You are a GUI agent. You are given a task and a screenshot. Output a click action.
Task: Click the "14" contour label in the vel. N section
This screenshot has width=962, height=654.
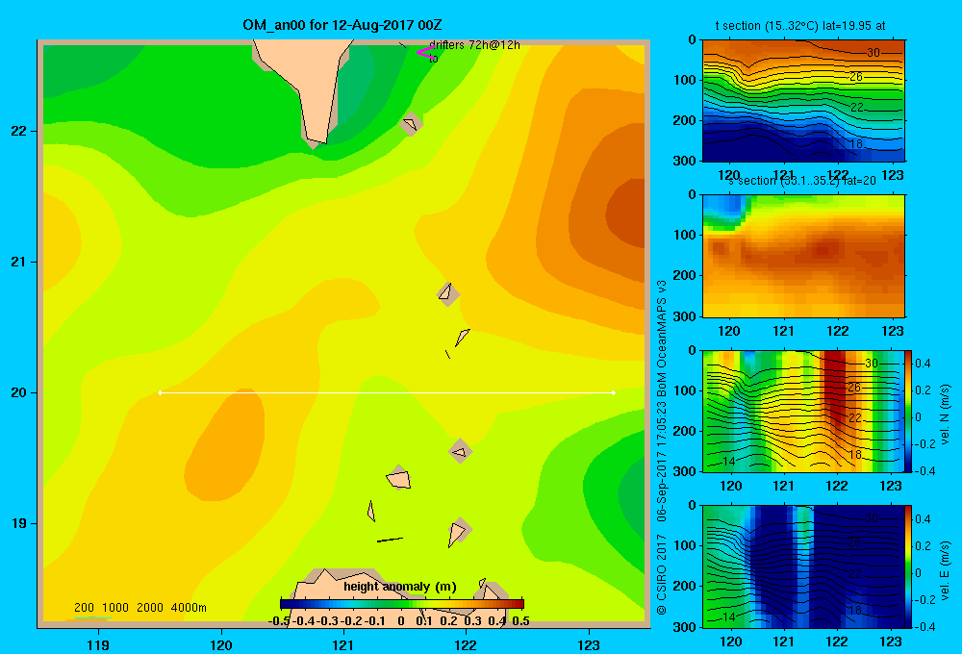[x=728, y=462]
